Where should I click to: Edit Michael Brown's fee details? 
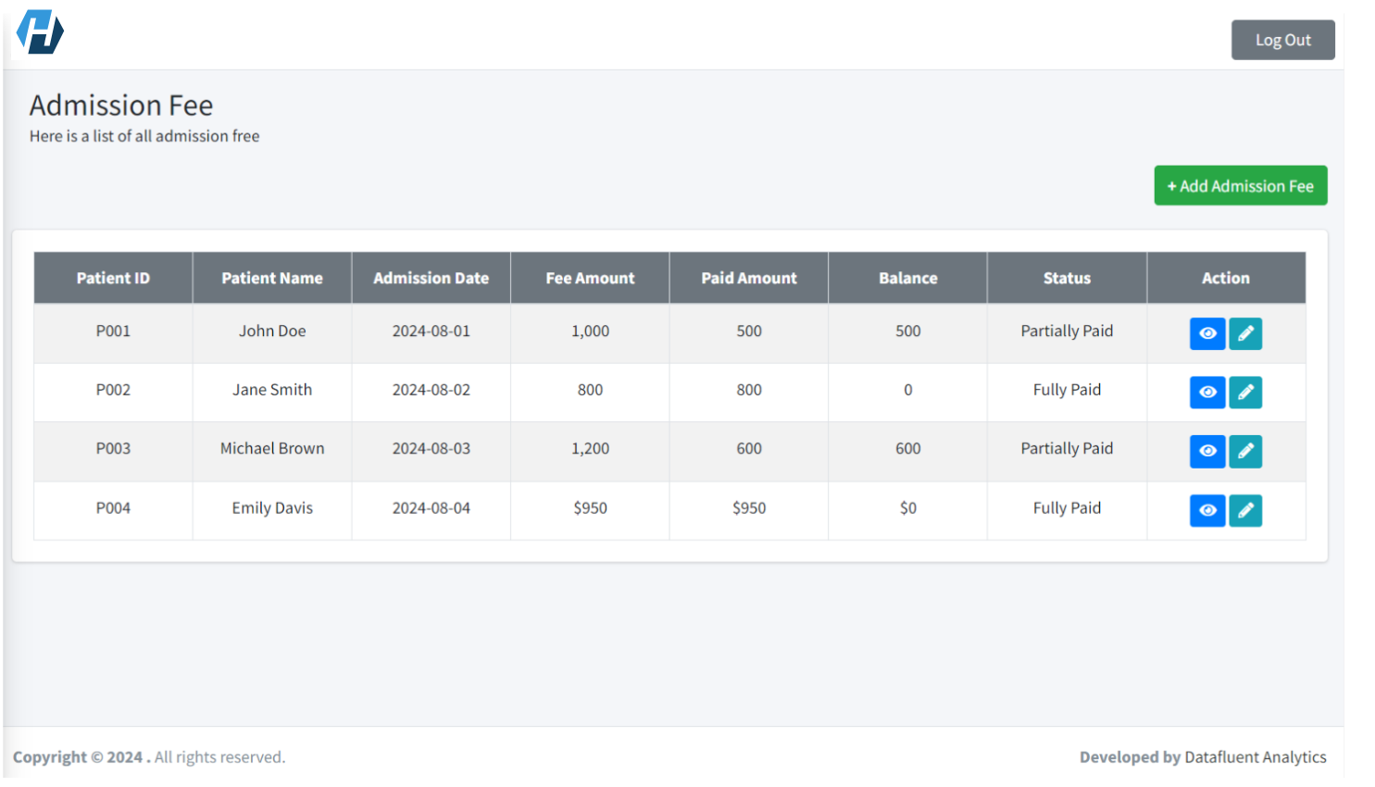[1245, 451]
